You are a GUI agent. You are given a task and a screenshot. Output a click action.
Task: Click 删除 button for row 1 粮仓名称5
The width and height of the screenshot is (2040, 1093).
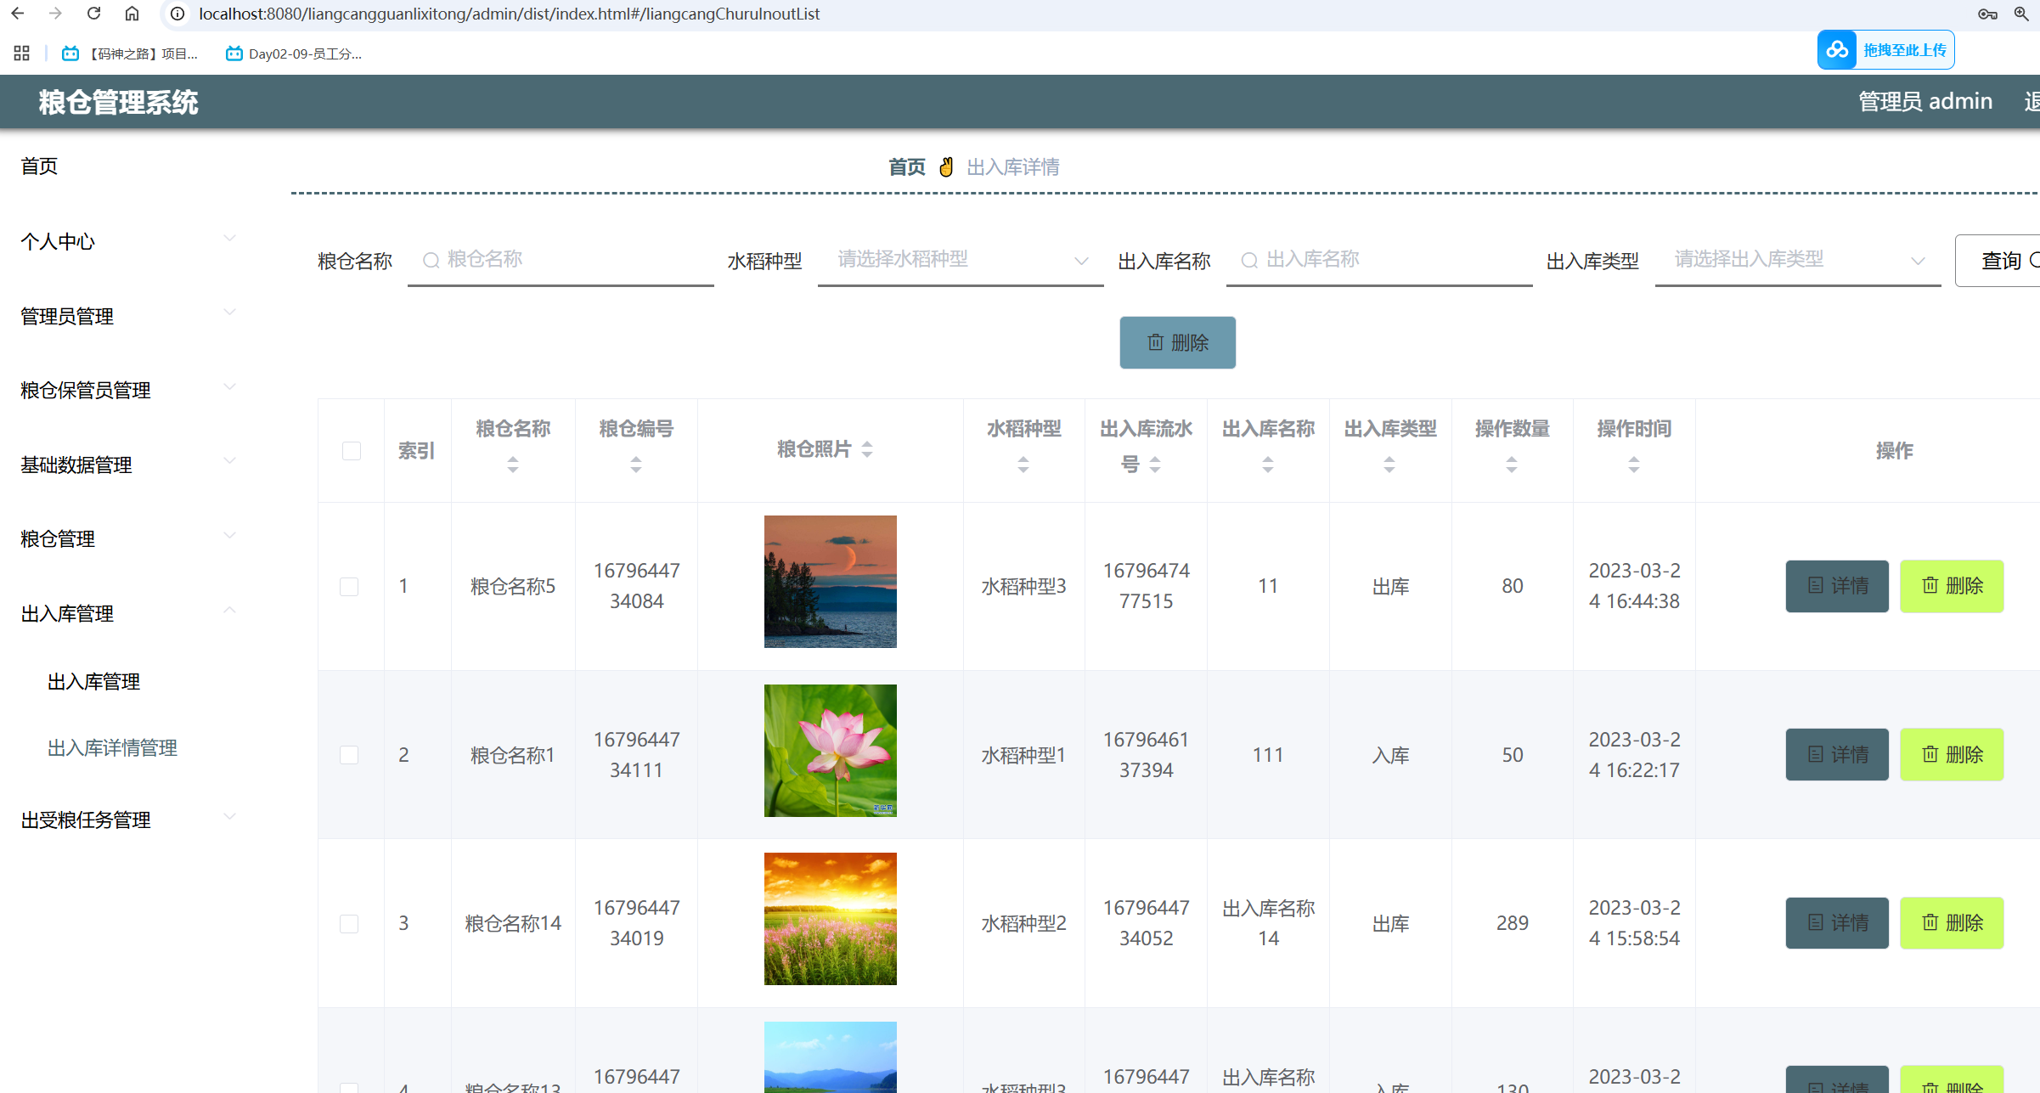click(1952, 586)
